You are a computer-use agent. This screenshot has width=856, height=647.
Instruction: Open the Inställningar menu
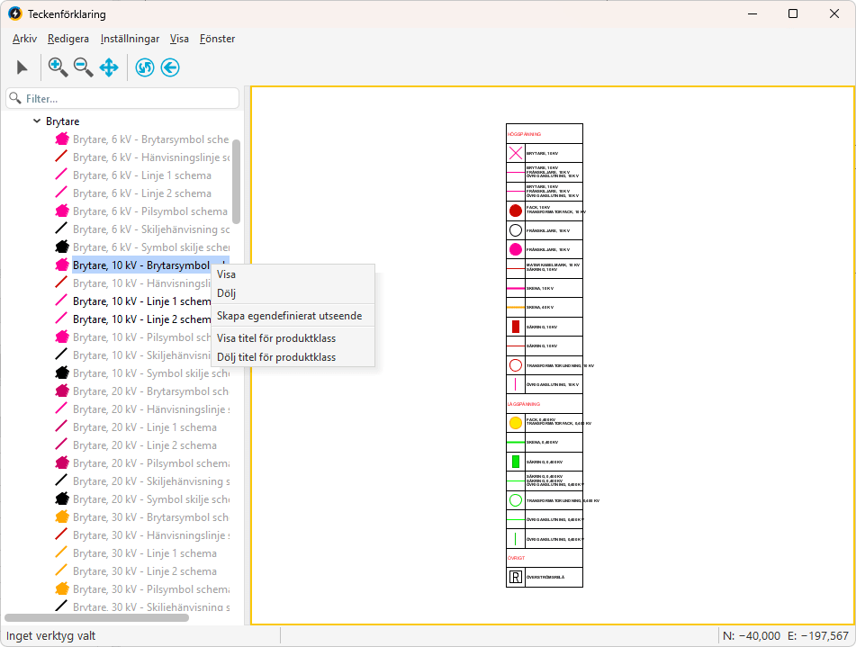(130, 39)
